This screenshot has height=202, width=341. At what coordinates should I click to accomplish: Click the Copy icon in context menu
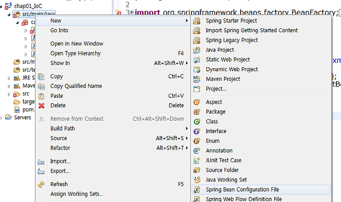pyautogui.click(x=41, y=77)
